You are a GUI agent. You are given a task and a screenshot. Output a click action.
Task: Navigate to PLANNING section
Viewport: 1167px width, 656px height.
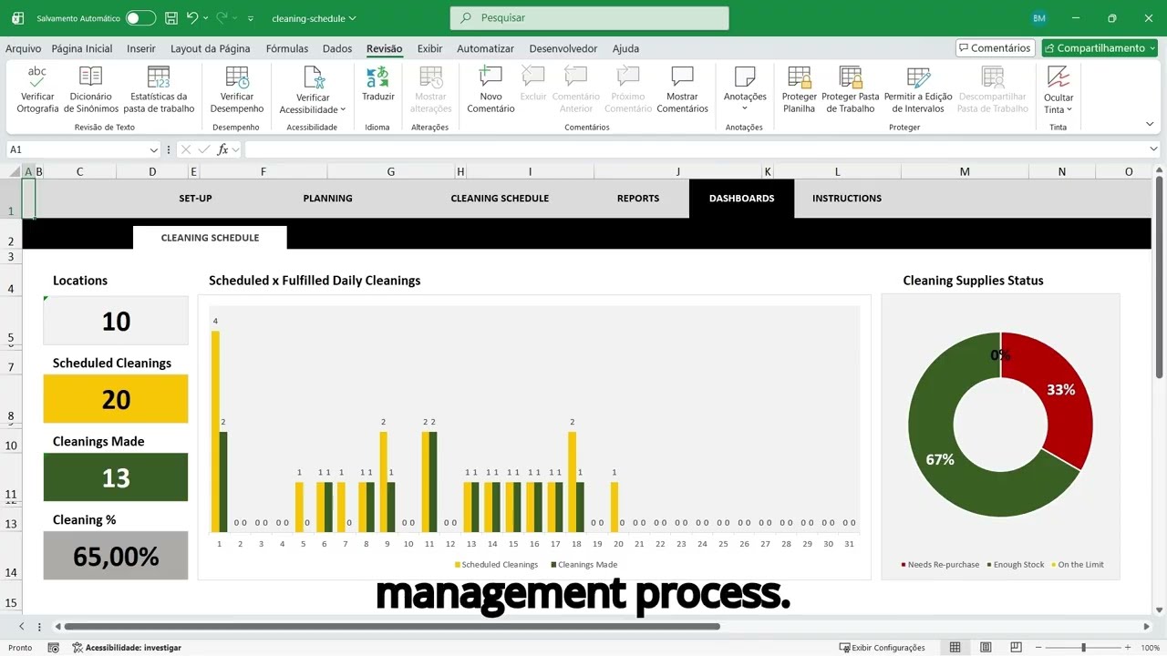coord(327,198)
